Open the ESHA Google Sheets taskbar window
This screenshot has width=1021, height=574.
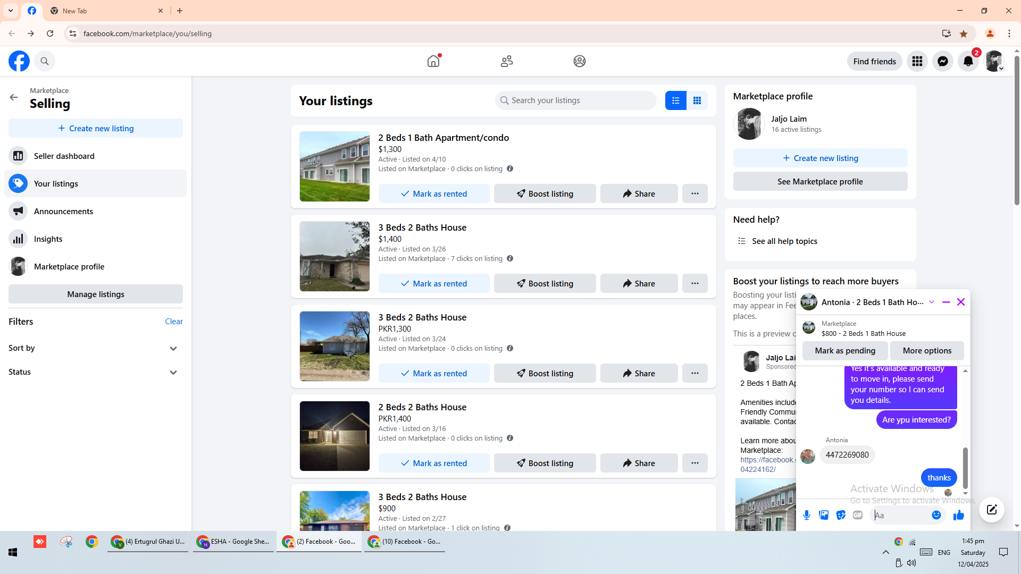[233, 542]
